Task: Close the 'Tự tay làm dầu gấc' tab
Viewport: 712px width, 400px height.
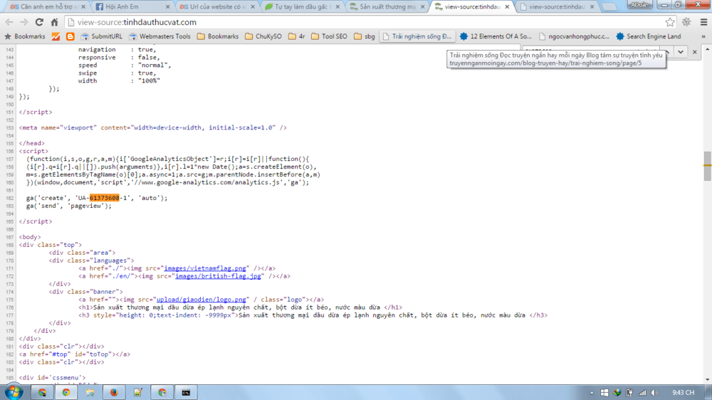Action: coord(337,7)
